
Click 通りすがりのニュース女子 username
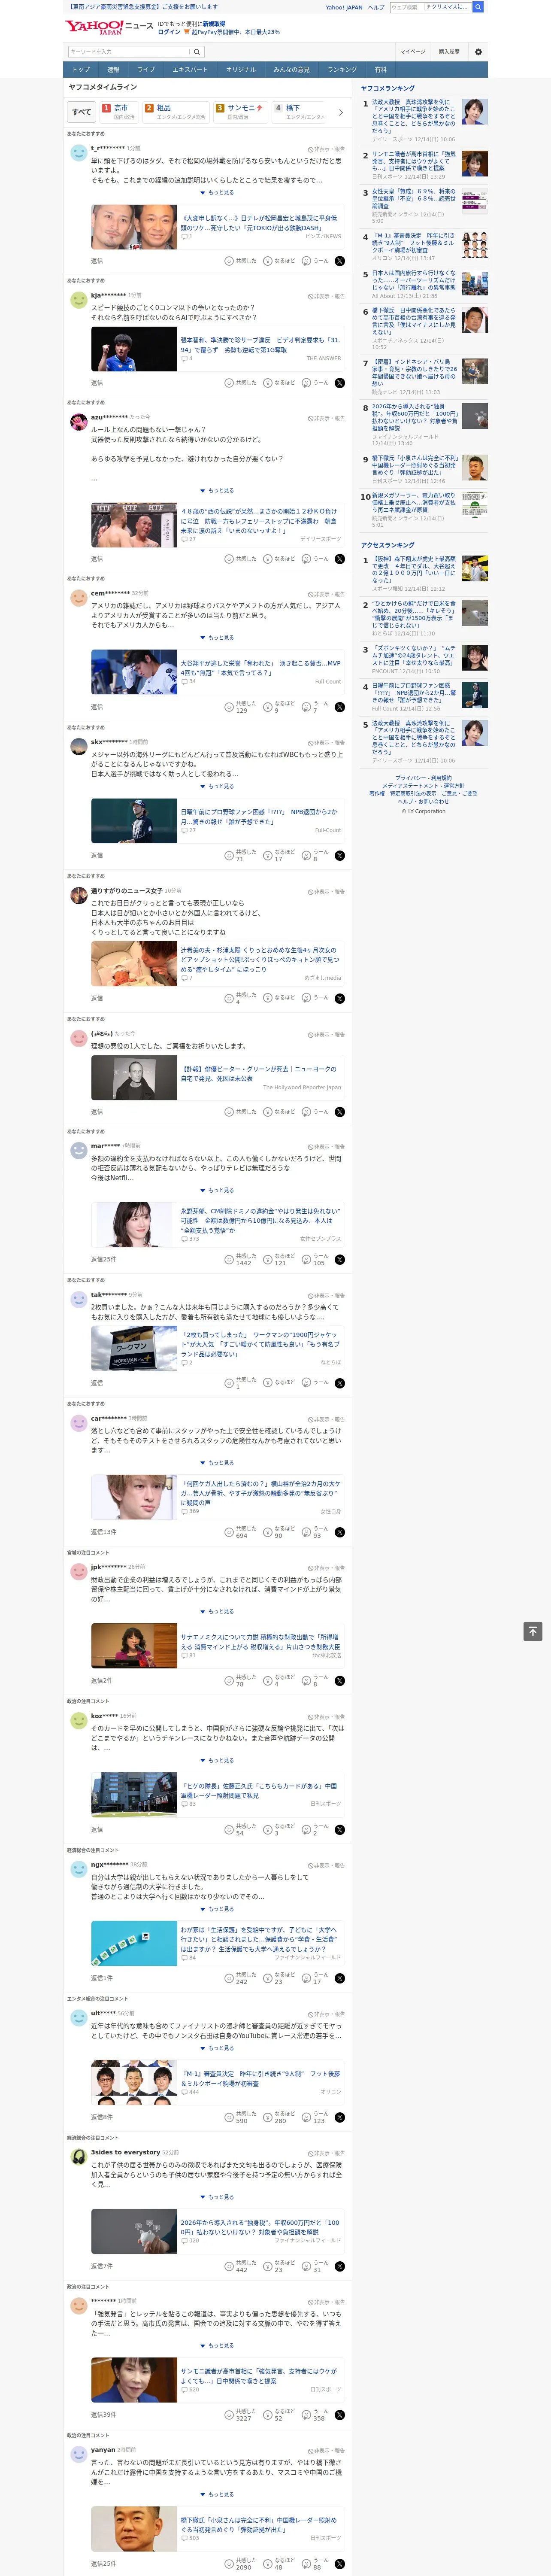126,891
